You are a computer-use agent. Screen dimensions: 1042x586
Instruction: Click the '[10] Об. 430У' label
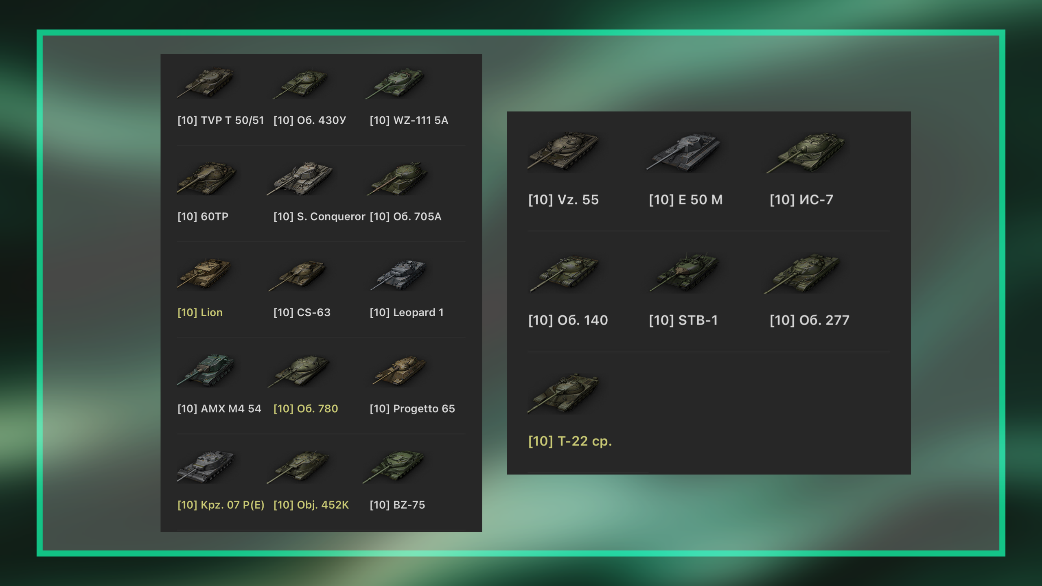pyautogui.click(x=310, y=120)
